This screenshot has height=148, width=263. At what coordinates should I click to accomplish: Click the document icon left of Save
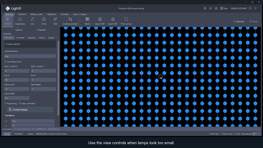[x=216, y=8]
